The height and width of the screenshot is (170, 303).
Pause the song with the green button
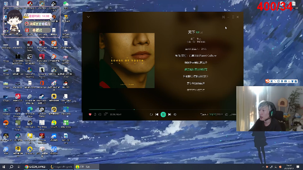(163, 114)
